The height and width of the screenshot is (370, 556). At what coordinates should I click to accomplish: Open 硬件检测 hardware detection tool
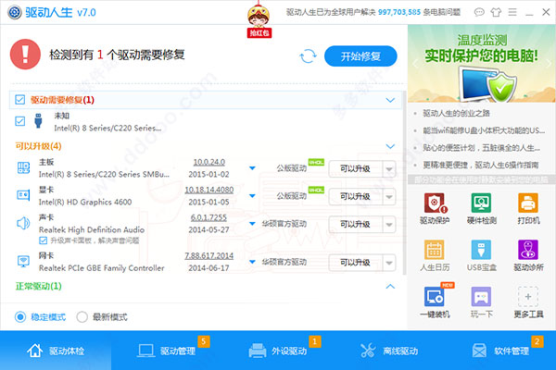coord(481,203)
